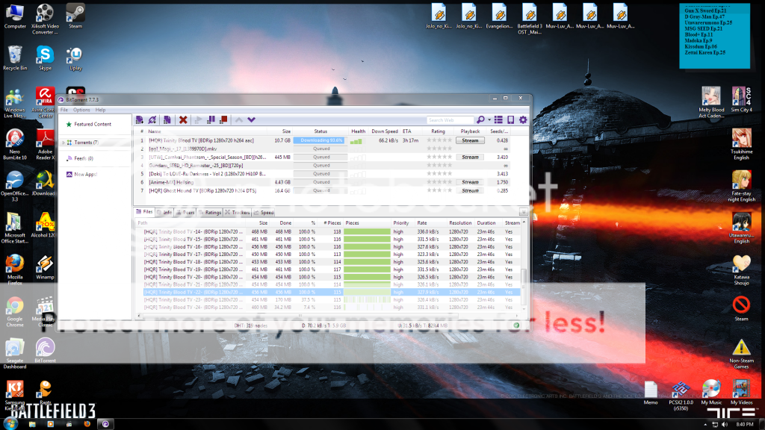Click the red X Remove torrent icon
This screenshot has width=765, height=430.
[182, 119]
